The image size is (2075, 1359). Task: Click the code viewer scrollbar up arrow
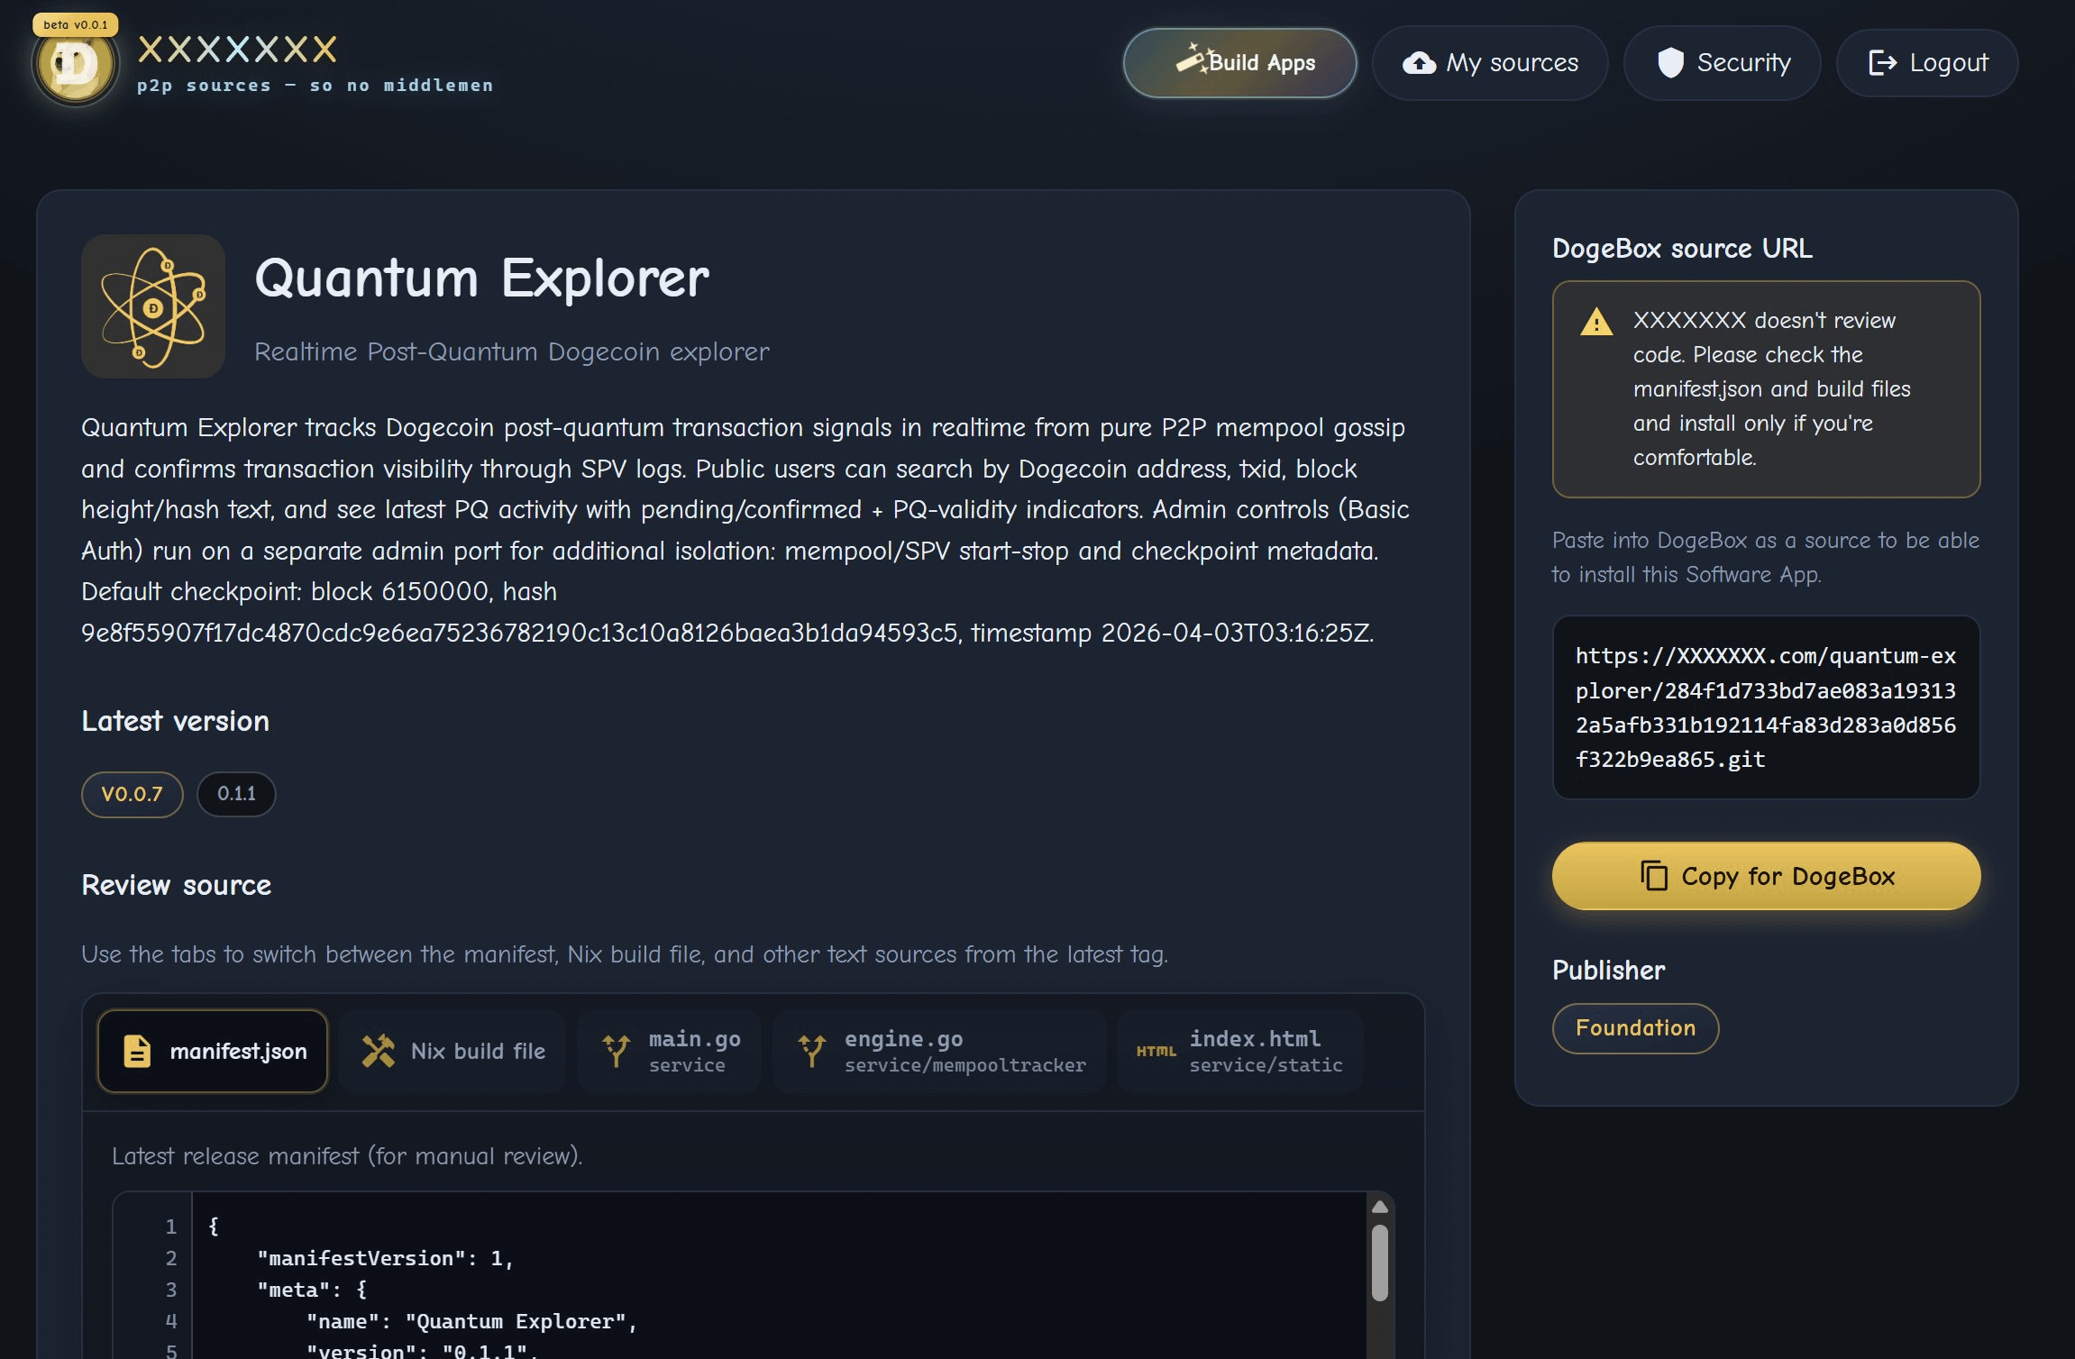pos(1379,1207)
